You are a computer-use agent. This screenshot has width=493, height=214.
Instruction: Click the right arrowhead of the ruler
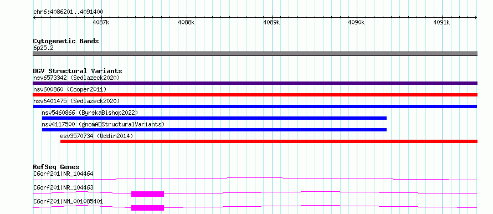(476, 18)
